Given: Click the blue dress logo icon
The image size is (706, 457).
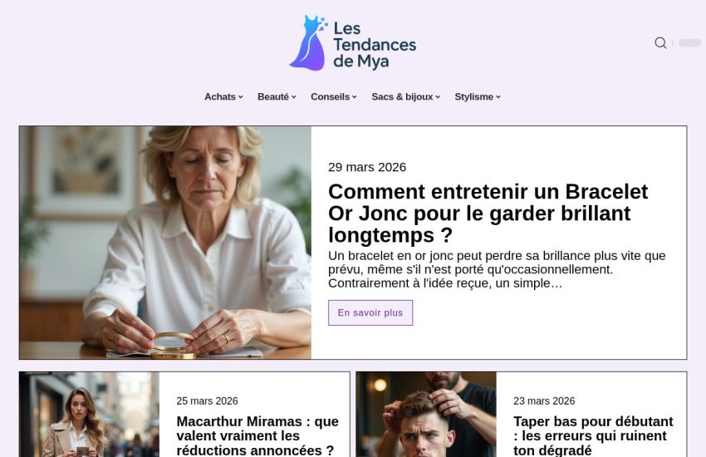Looking at the screenshot, I should (x=309, y=42).
